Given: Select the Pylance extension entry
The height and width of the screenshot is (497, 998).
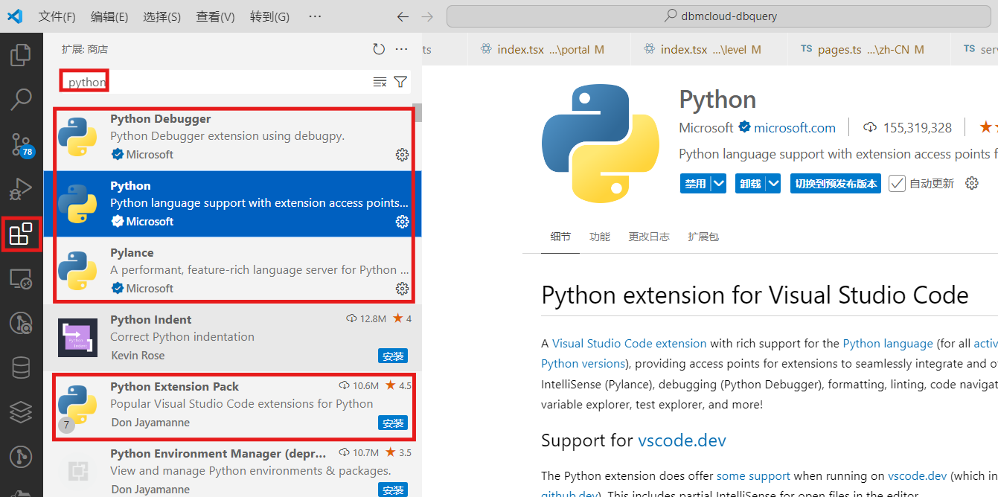Looking at the screenshot, I should [232, 271].
